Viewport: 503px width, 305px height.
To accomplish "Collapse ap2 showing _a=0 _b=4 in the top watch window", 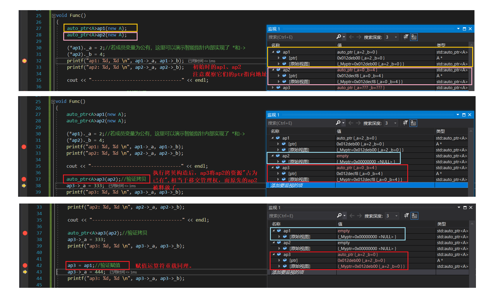I will tap(273, 70).
